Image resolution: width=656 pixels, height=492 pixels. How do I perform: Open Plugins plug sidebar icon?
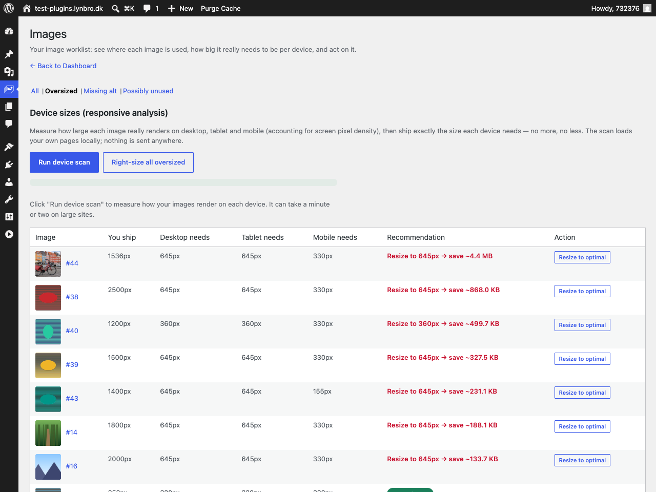click(x=9, y=165)
